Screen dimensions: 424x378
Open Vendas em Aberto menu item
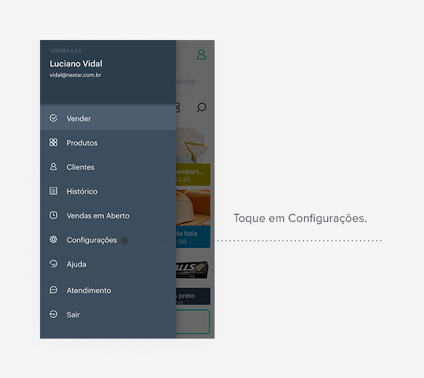click(x=108, y=215)
